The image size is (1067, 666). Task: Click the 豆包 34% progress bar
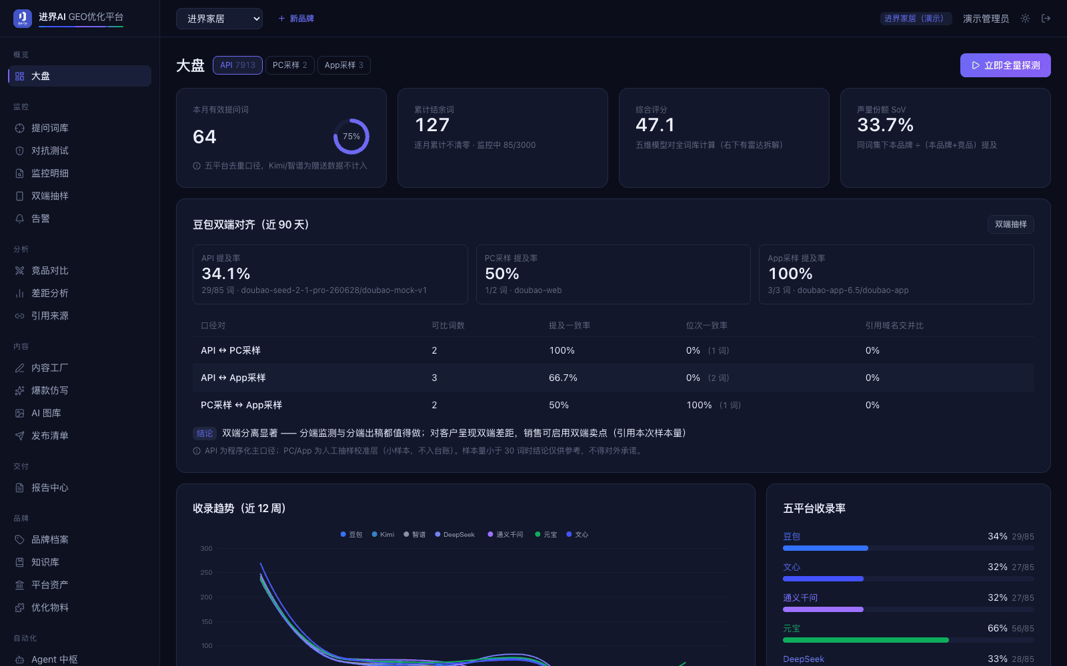[908, 548]
